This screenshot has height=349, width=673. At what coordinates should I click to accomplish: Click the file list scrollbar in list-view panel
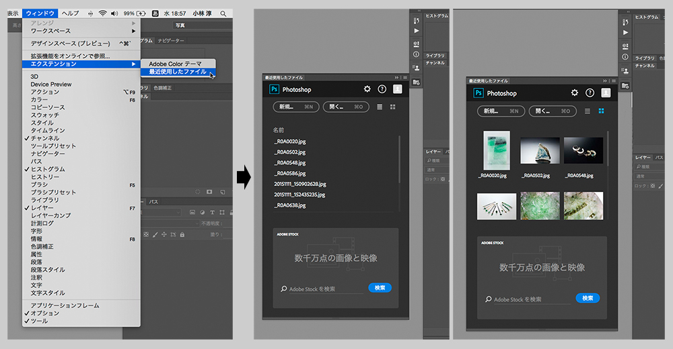point(399,158)
